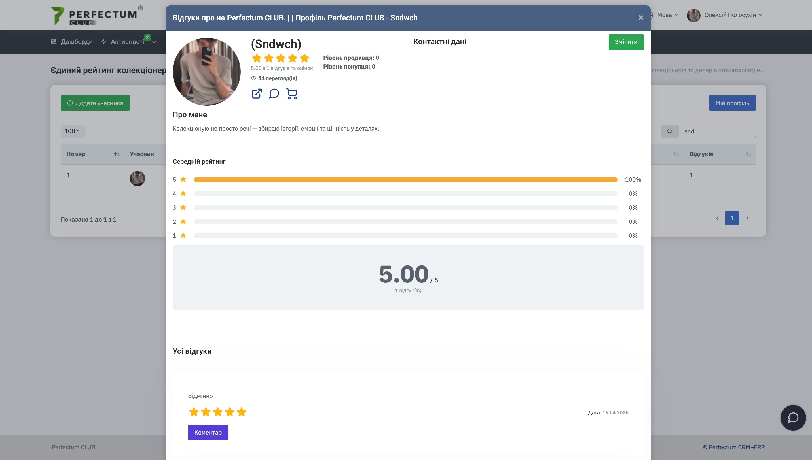Viewport: 812px width, 460px height.
Task: Open the floating chat widget button
Action: pos(793,417)
